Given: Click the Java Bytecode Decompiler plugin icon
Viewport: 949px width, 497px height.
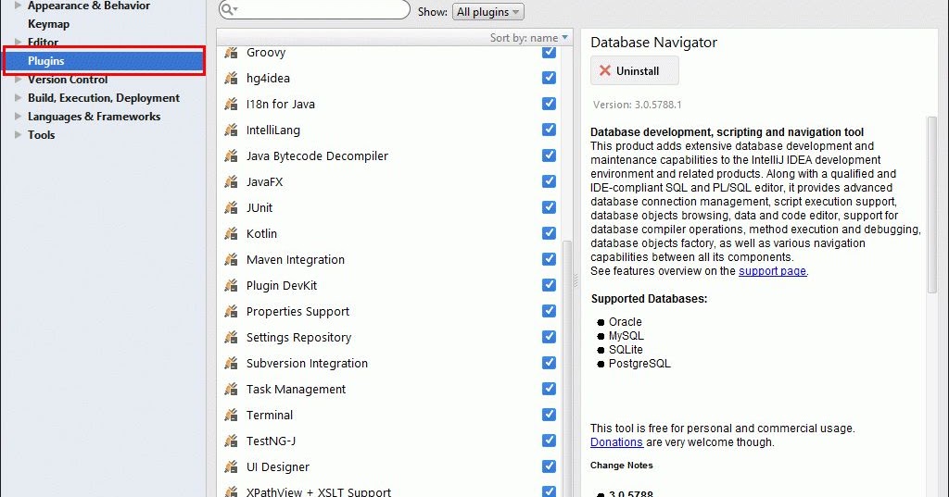Looking at the screenshot, I should click(231, 156).
